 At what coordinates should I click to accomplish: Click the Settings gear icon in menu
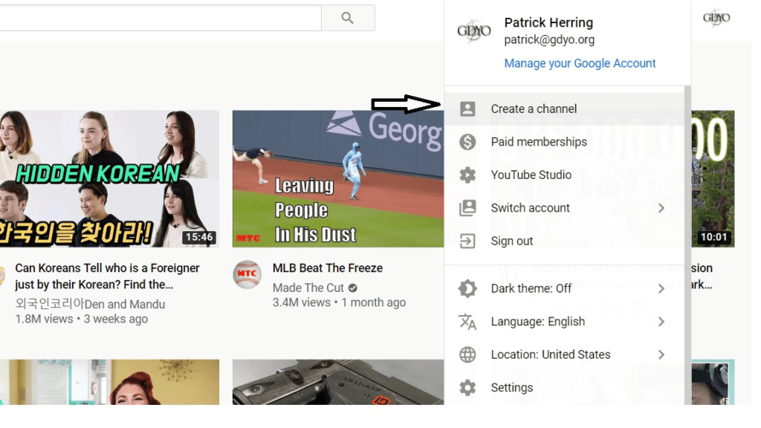467,387
